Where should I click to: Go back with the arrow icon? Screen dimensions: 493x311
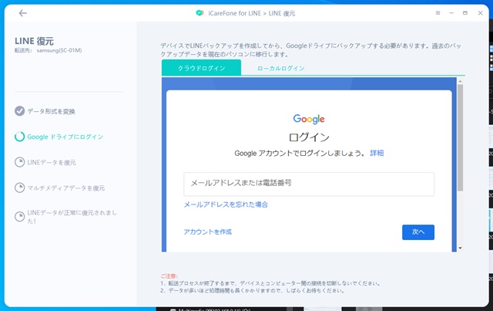click(22, 13)
